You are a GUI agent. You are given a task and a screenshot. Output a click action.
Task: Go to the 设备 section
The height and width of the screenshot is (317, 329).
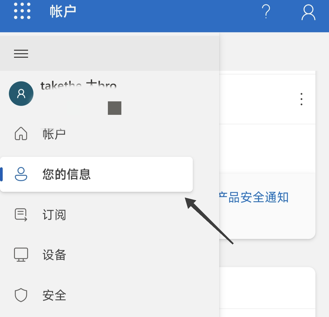coord(54,255)
